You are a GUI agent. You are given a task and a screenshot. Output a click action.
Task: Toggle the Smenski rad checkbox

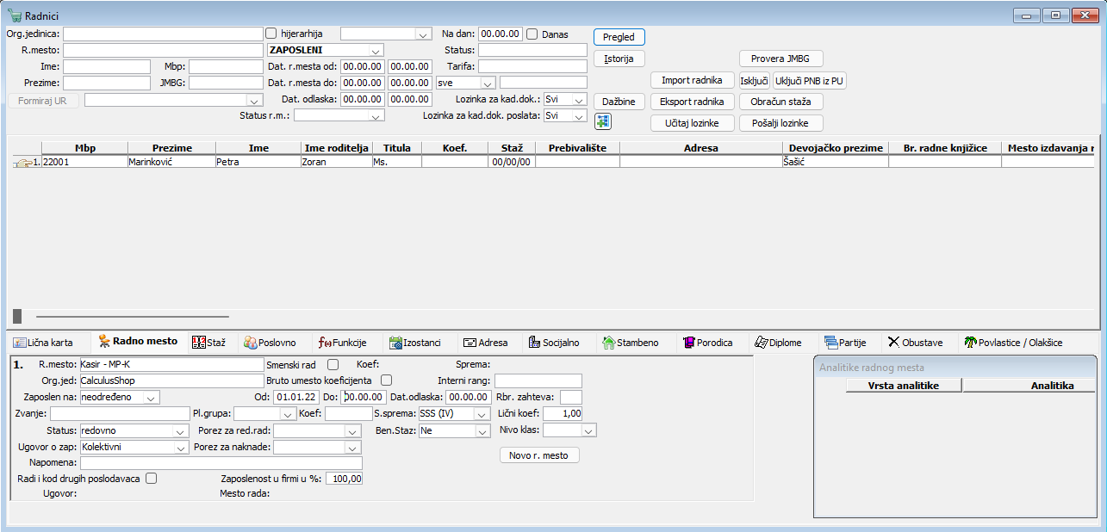333,365
